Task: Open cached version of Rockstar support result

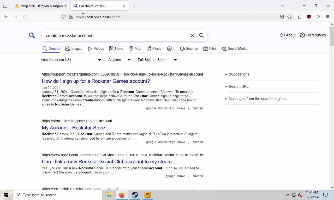Action: click(x=198, y=108)
